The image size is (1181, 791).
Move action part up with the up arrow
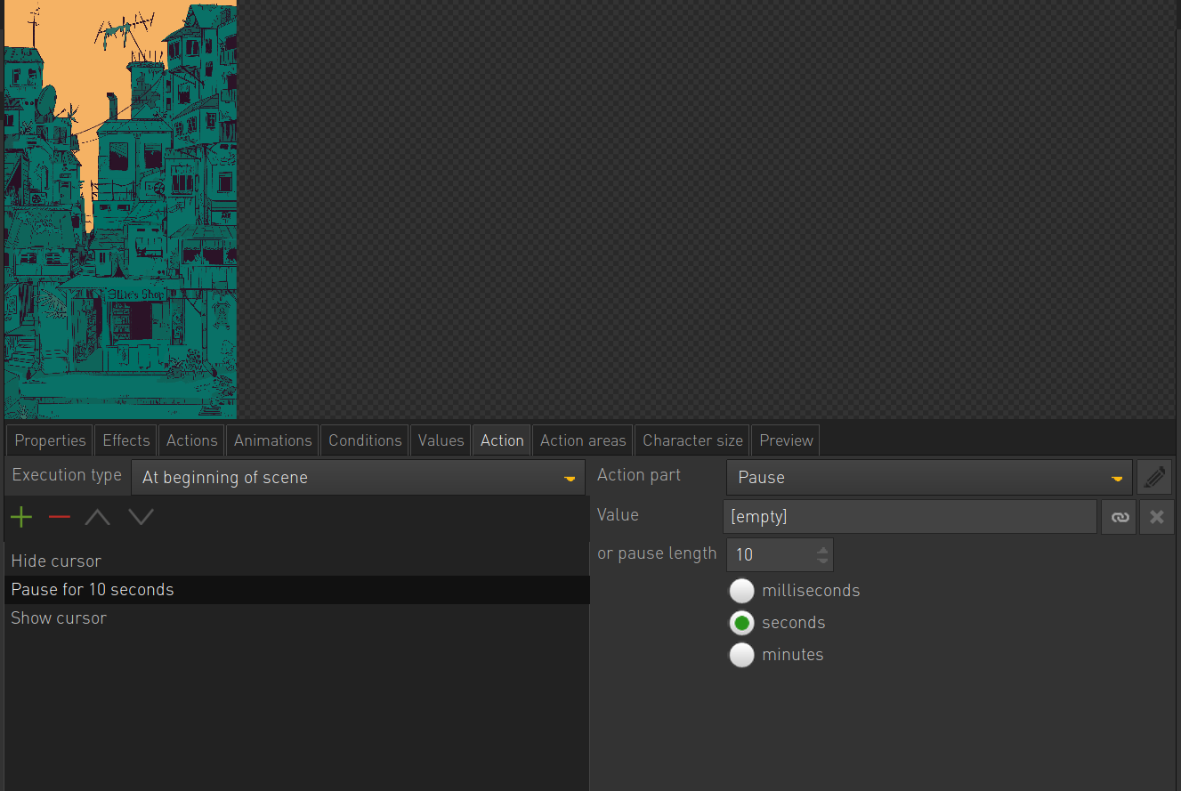tap(98, 517)
